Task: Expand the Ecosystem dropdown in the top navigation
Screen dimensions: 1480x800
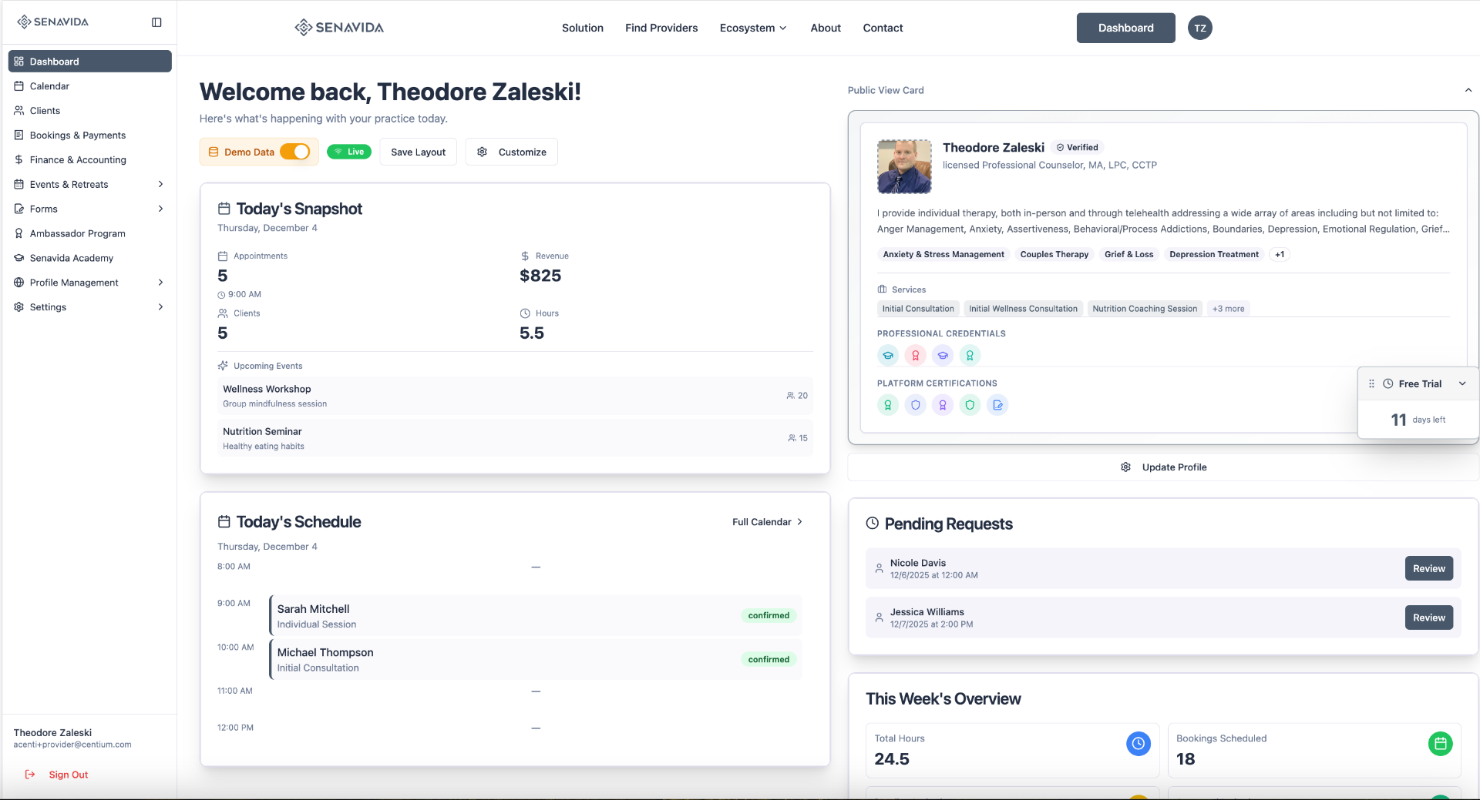Action: point(752,28)
